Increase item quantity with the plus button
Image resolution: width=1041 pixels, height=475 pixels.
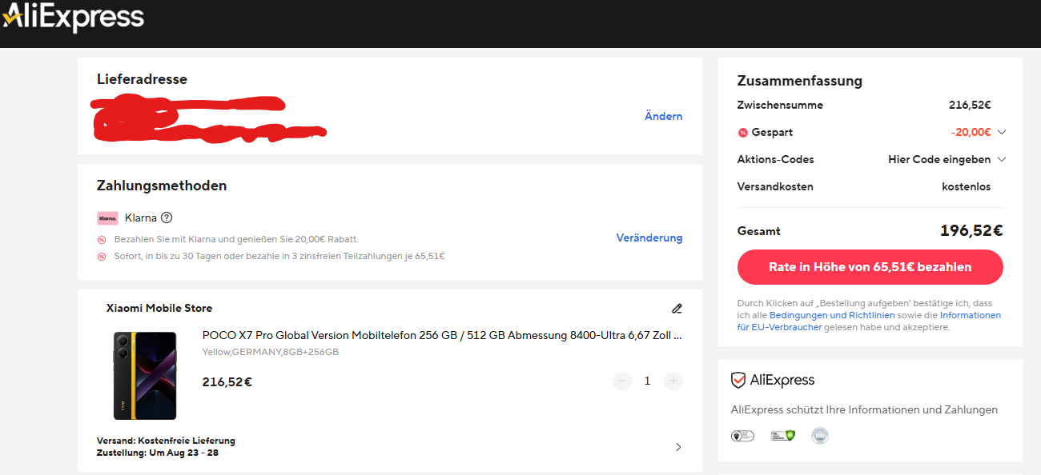[673, 381]
